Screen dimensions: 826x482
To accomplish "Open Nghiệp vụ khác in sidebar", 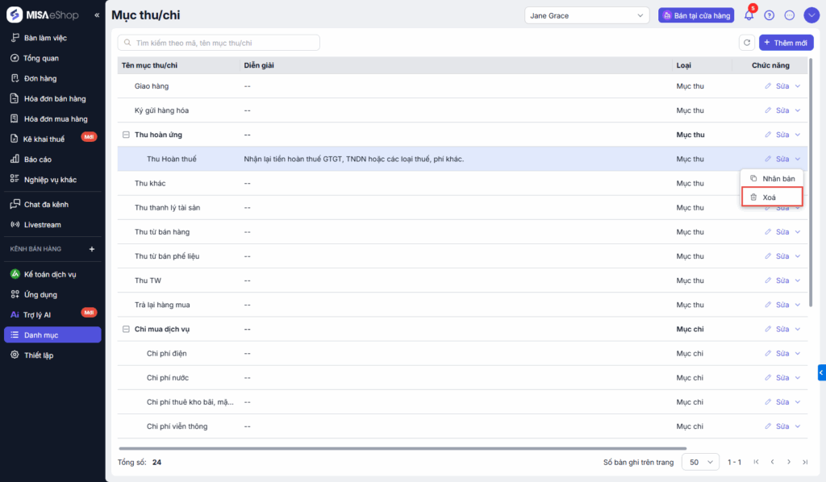I will [x=52, y=180].
